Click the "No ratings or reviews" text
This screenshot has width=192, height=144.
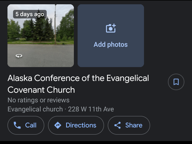[x=38, y=100]
